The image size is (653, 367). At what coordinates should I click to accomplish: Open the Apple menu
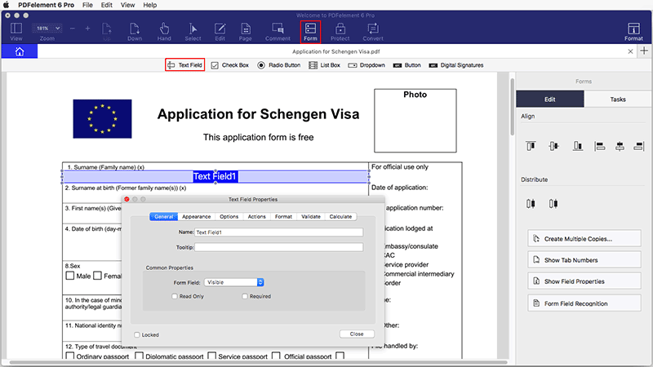(7, 5)
